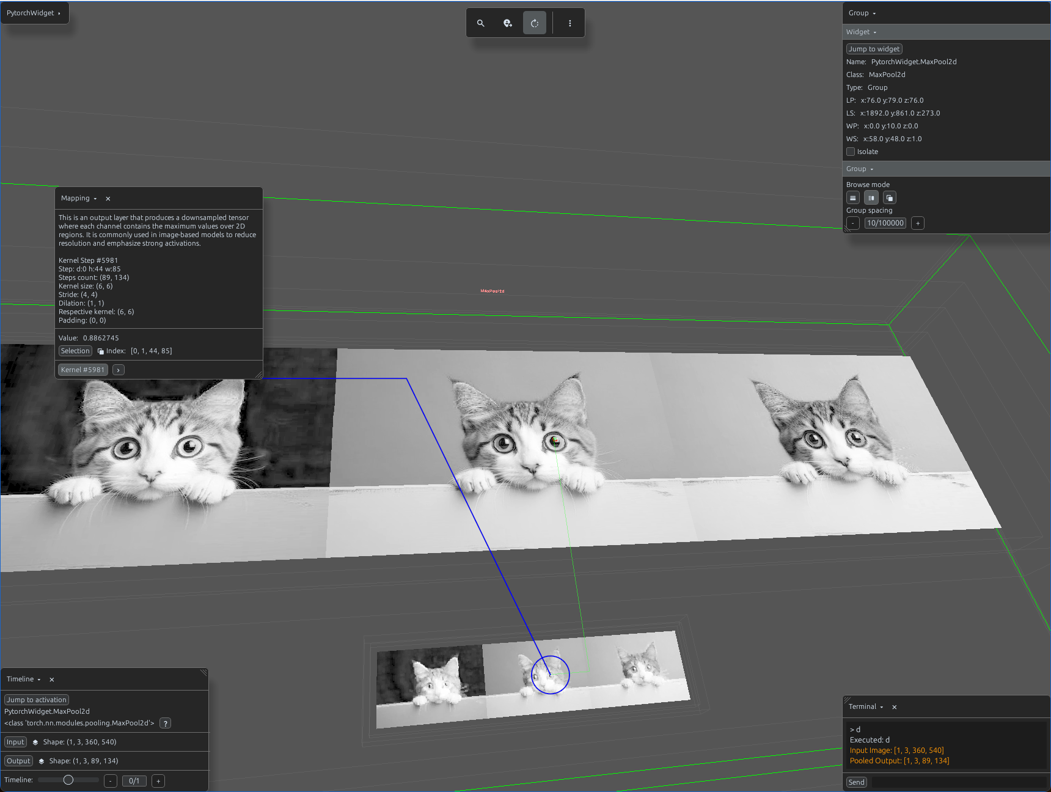
Task: Select the stacked rows browse mode icon
Action: click(x=853, y=198)
